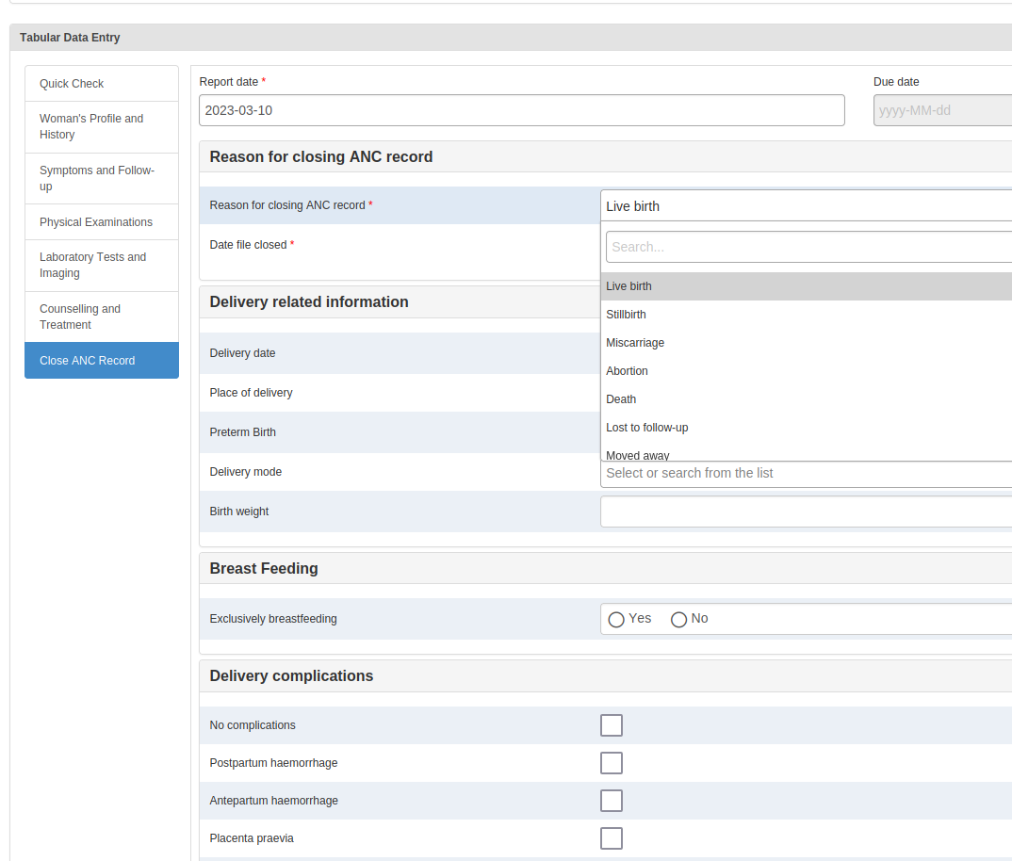Screen dimensions: 1012x861
Task: Enable the Antepartum haemorrhage checkbox
Action: pyautogui.click(x=612, y=801)
